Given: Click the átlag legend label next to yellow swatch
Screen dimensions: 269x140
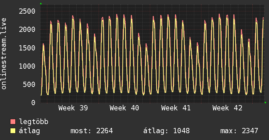Looking at the screenshot, I should 29,131.
